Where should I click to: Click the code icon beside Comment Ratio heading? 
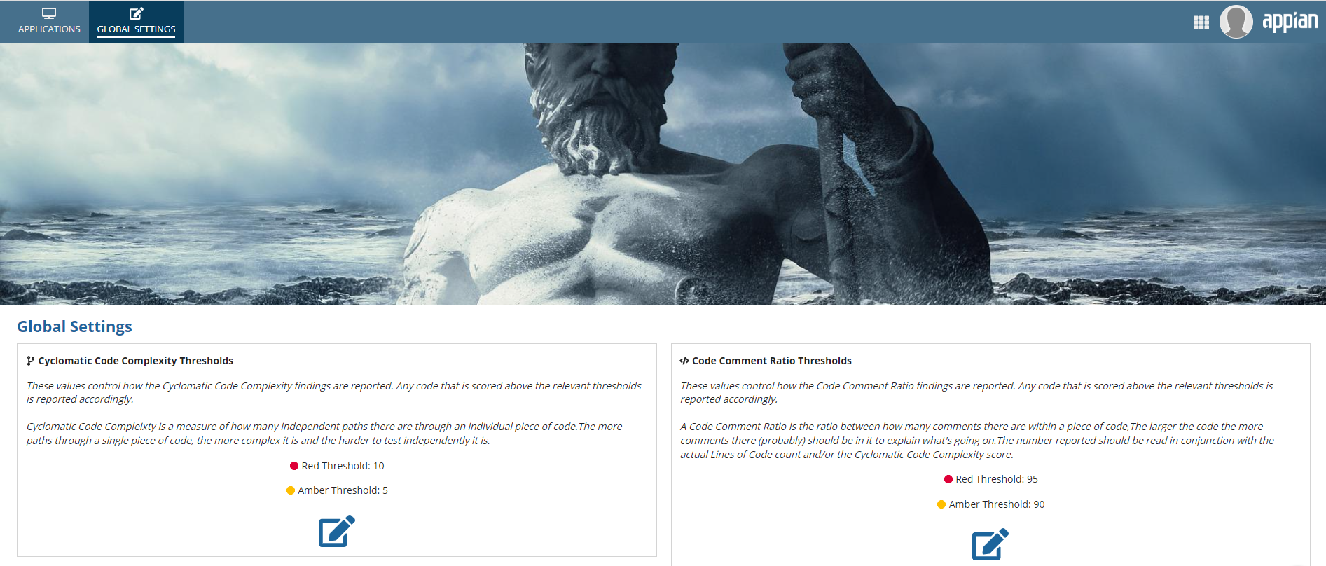coord(684,361)
